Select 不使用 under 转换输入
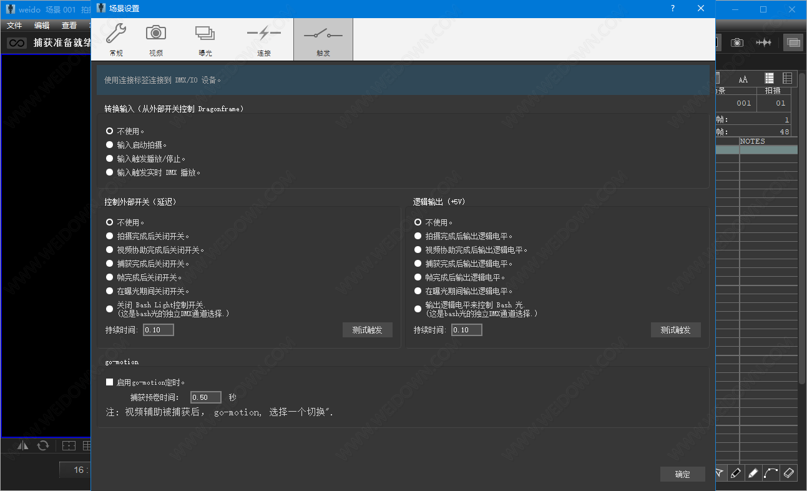The width and height of the screenshot is (807, 491). [x=125, y=131]
